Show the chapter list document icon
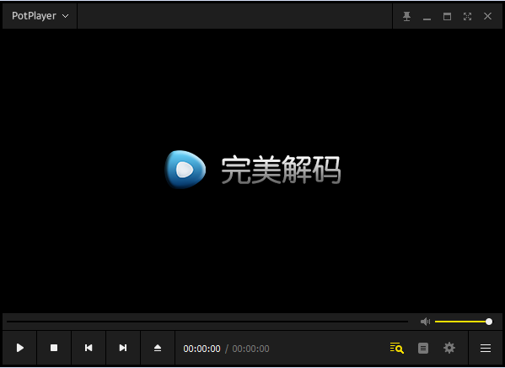Screen dimensions: 505x368 [x=423, y=348]
